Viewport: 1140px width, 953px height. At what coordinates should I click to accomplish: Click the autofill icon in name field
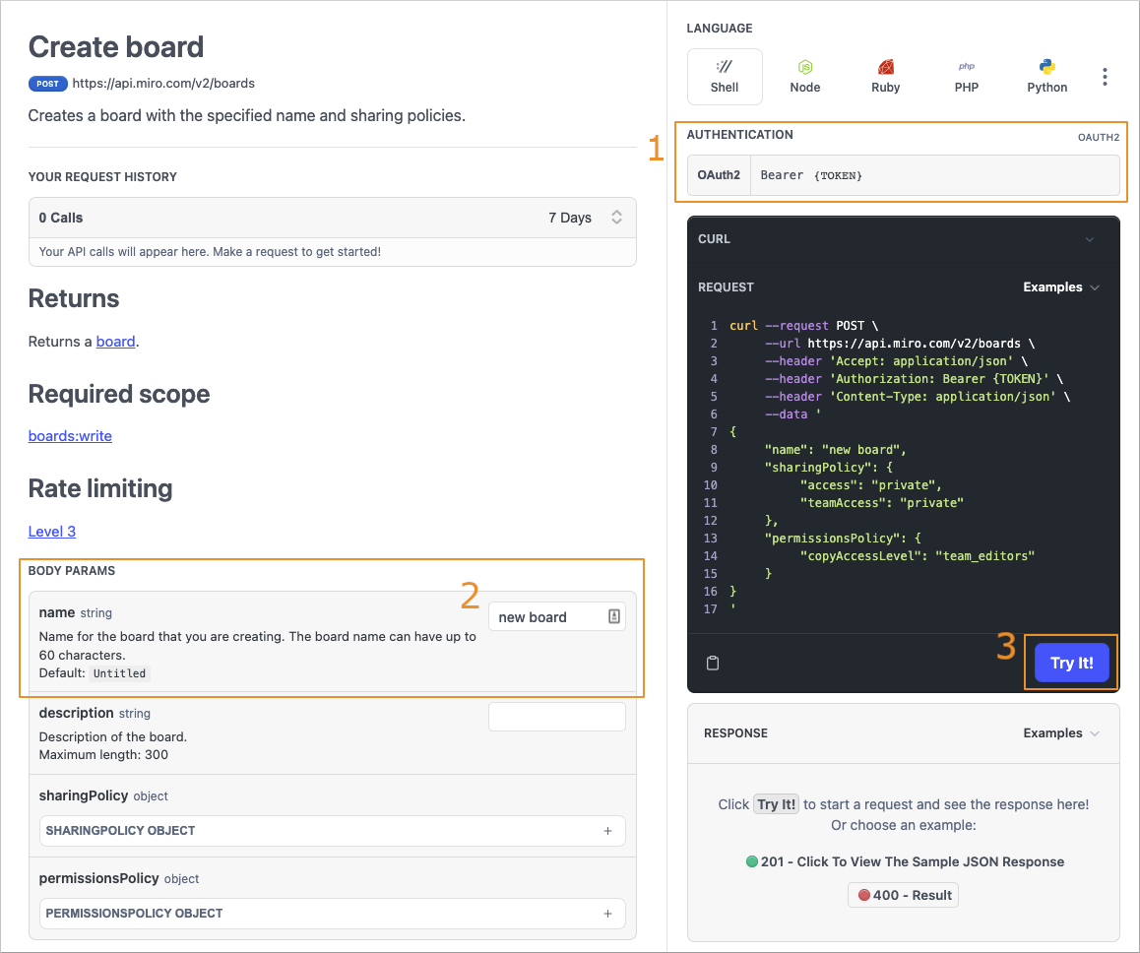[x=614, y=616]
